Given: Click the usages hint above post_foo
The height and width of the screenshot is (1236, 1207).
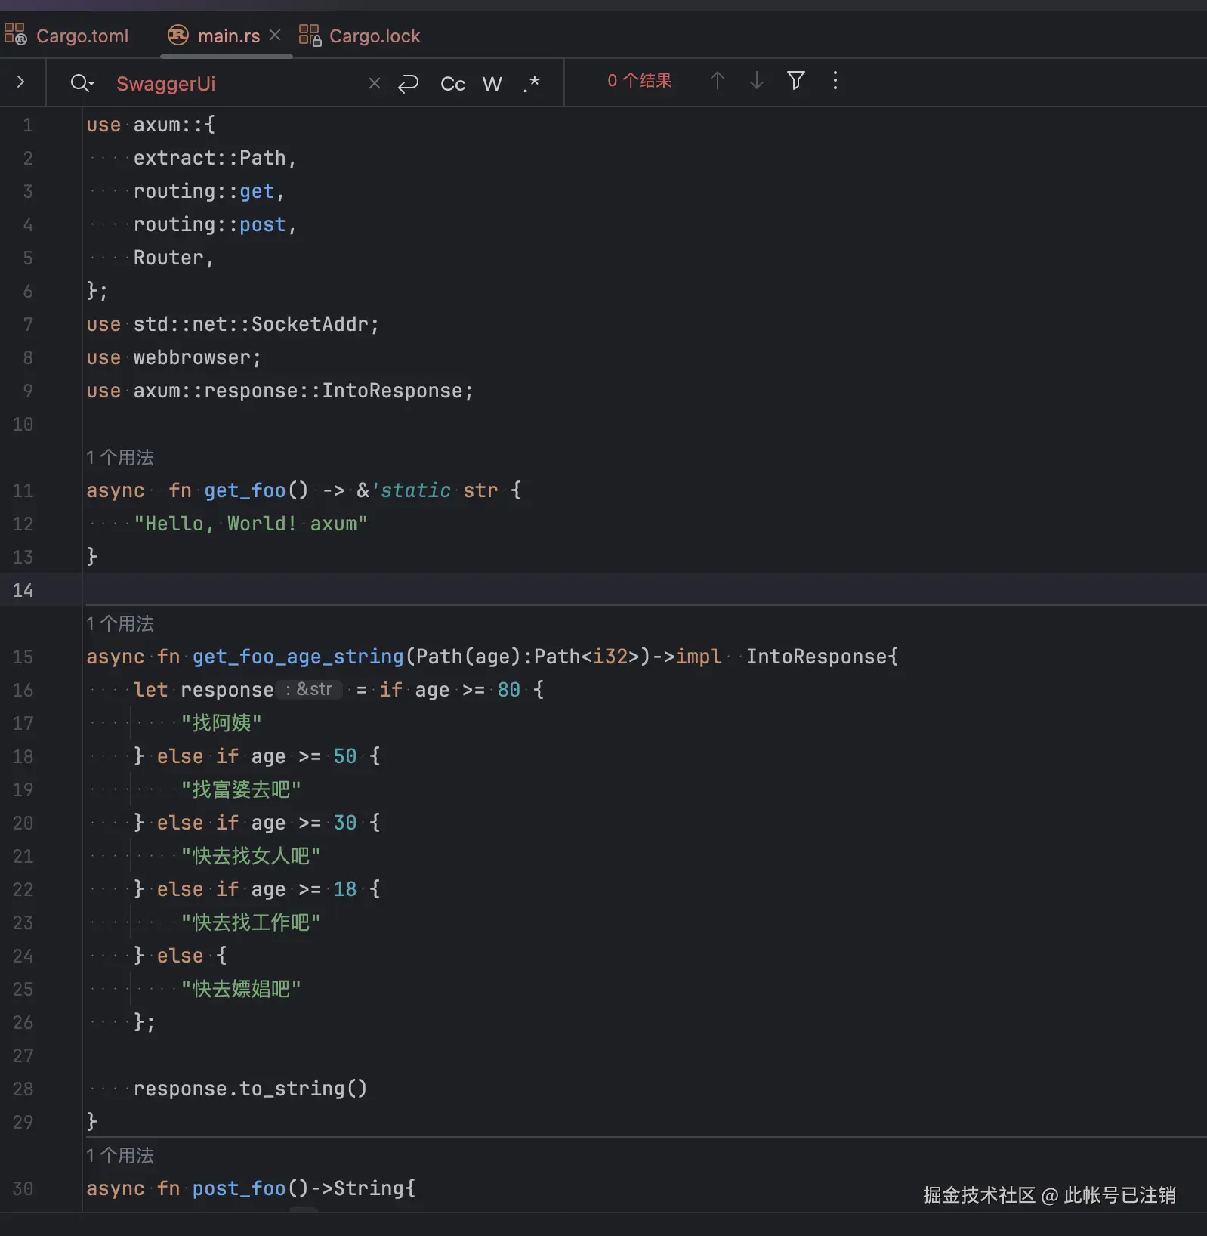Looking at the screenshot, I should click(x=119, y=1155).
